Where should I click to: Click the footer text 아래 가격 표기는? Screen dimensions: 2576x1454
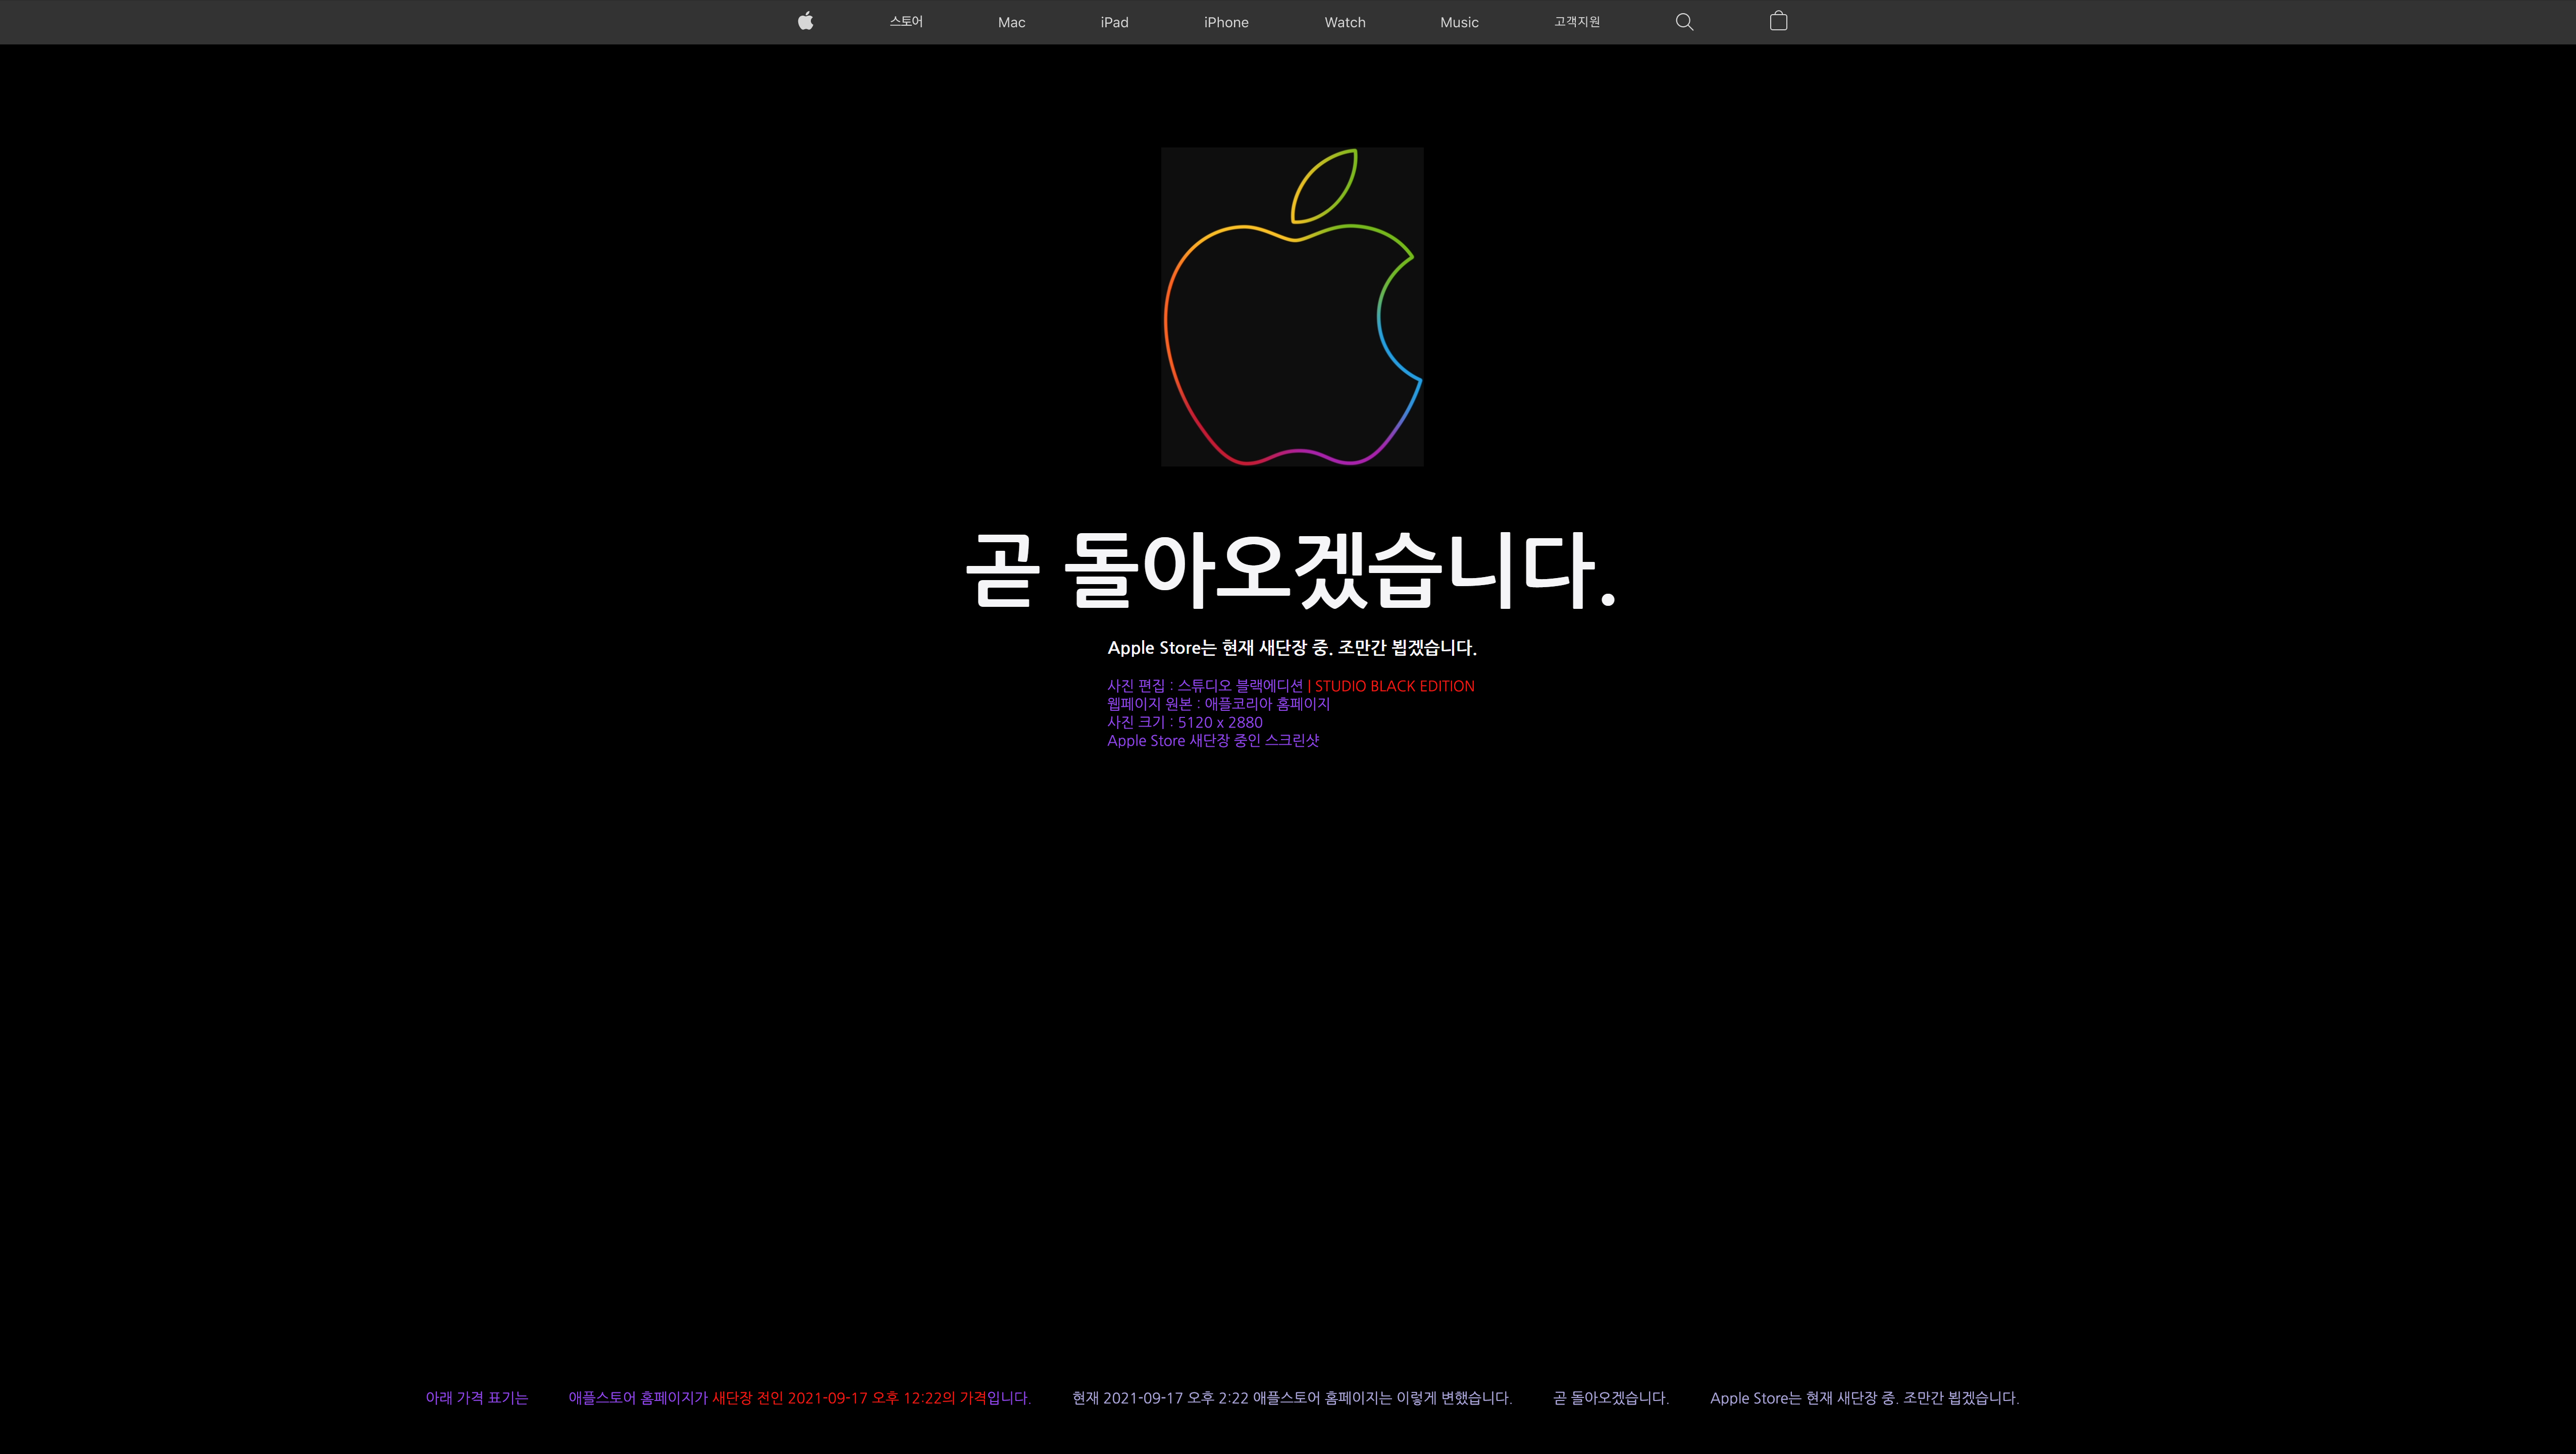point(476,1398)
